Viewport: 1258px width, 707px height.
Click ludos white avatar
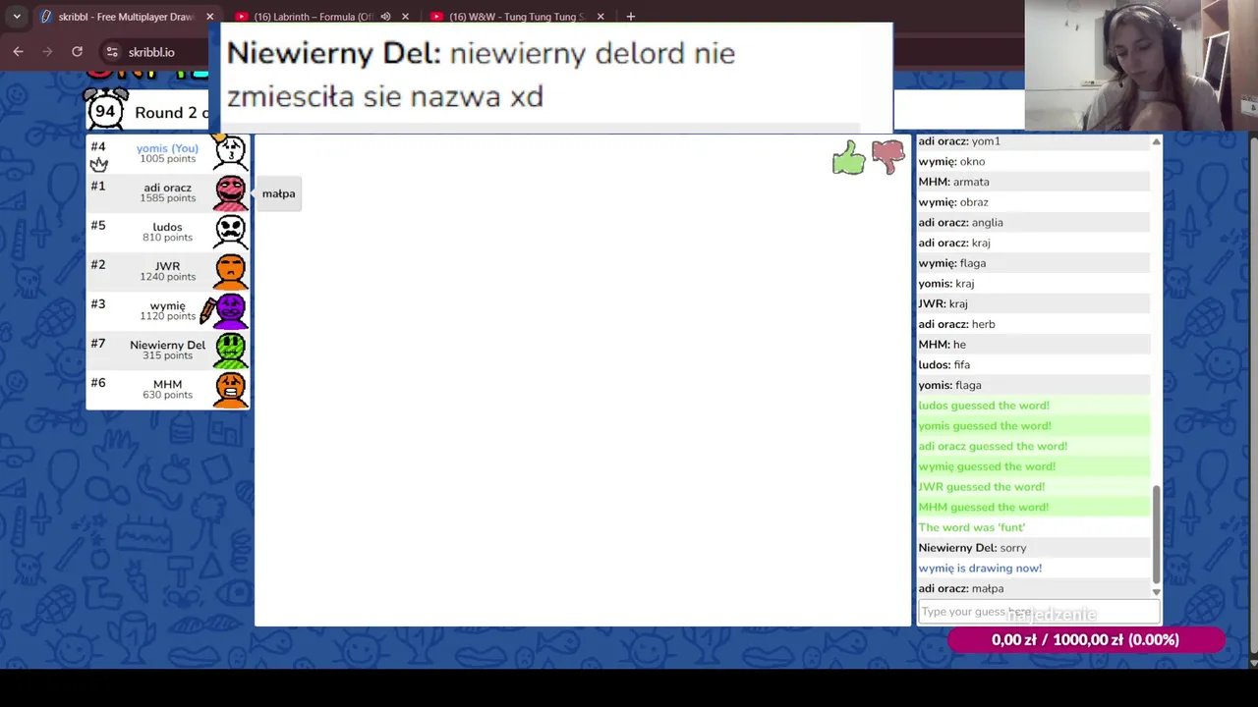[230, 232]
